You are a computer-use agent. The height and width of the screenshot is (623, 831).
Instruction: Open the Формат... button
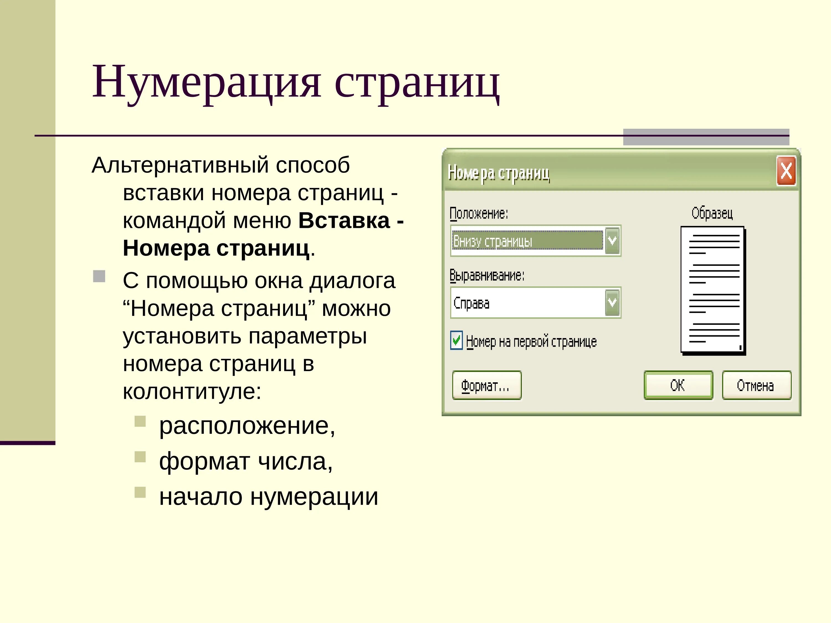[487, 385]
